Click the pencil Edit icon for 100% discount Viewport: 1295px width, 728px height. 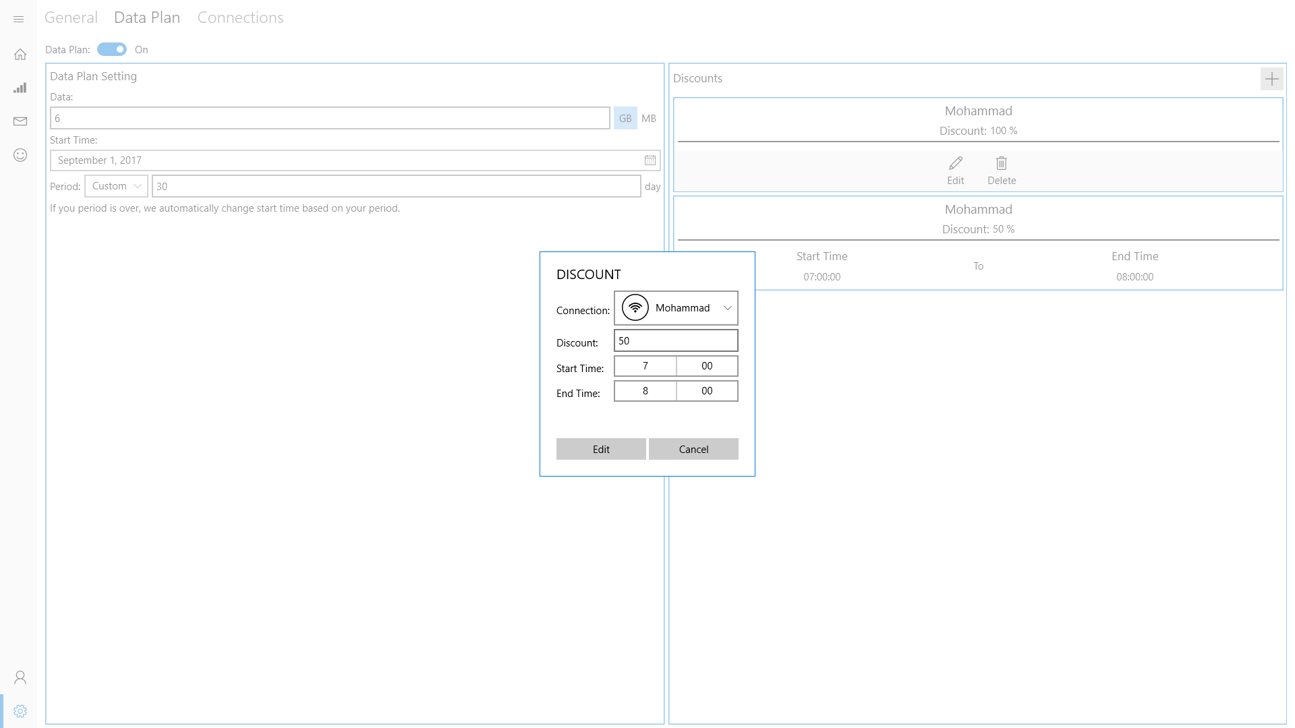click(955, 164)
